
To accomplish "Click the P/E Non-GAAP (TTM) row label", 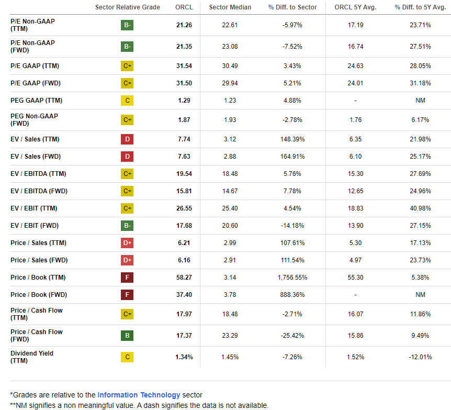I will coord(32,25).
